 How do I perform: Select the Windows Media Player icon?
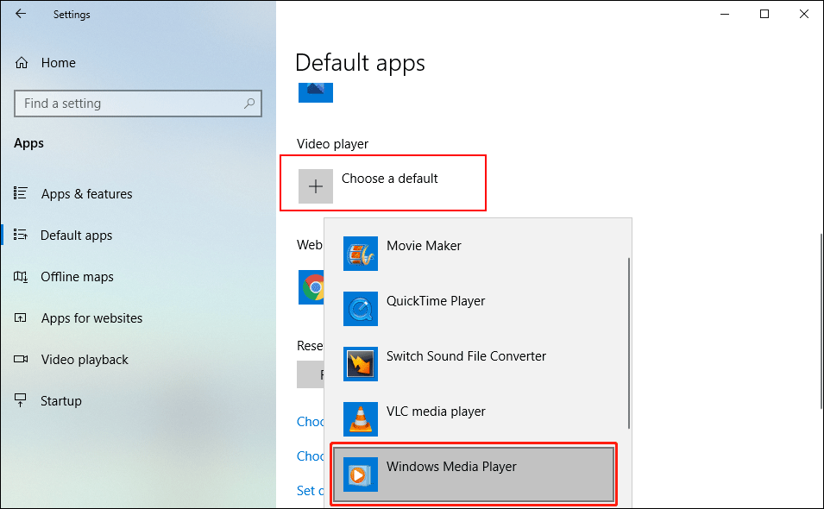[x=361, y=474]
